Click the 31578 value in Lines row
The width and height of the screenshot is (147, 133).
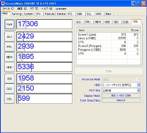coord(122,38)
